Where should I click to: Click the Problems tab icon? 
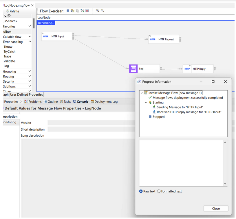pos(26,101)
